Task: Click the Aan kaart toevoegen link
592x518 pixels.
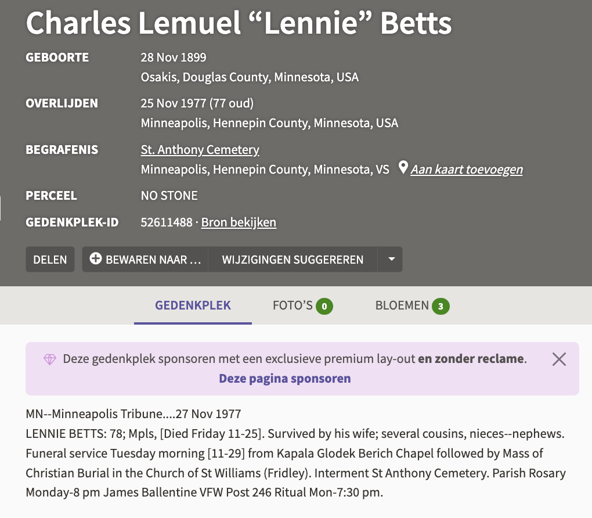Action: (x=467, y=170)
